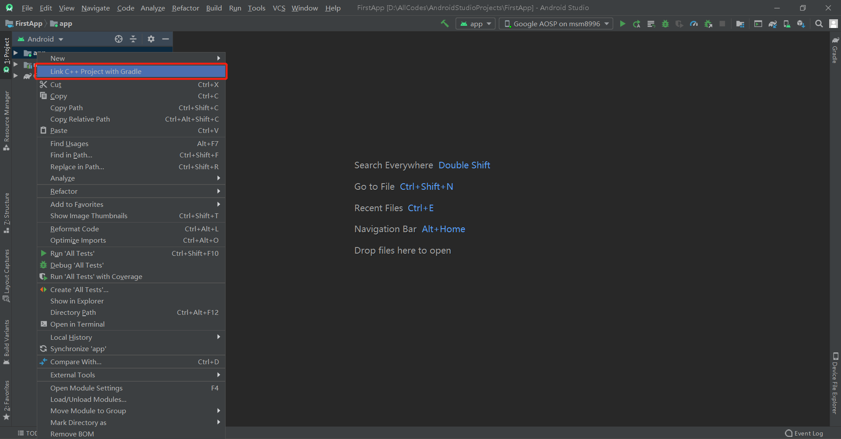Open AVD Manager icon
The image size is (841, 439).
[x=787, y=24]
